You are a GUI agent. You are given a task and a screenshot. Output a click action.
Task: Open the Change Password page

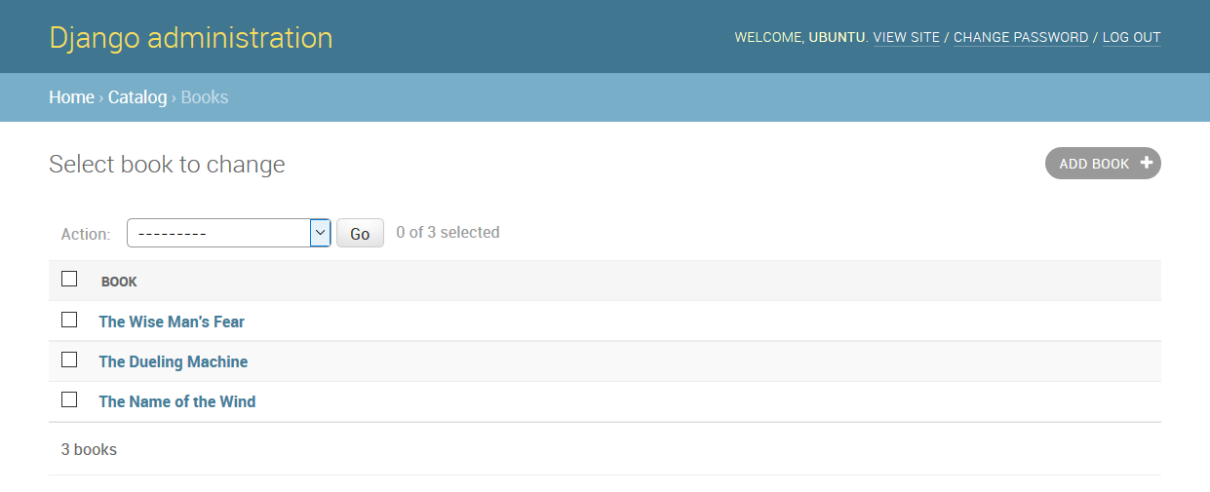(1021, 38)
